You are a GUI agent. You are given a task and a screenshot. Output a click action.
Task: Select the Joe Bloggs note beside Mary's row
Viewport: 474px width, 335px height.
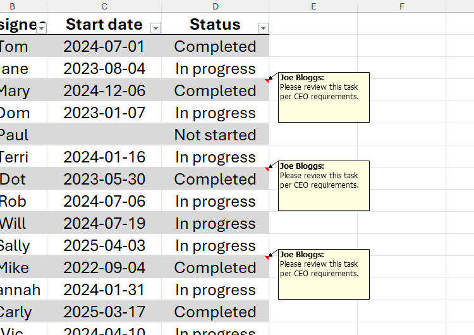[x=324, y=97]
